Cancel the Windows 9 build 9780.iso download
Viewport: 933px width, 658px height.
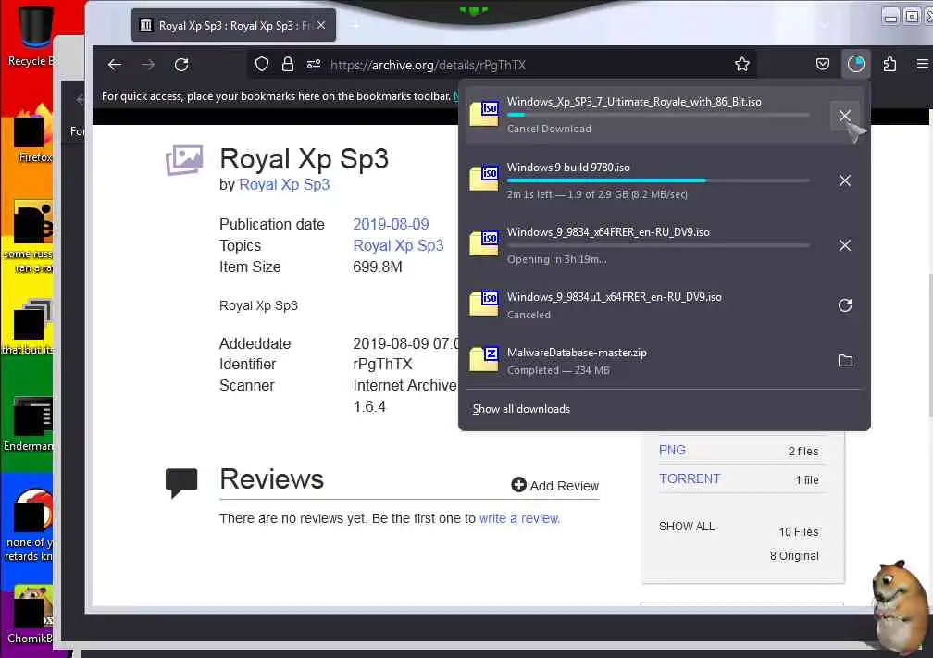click(845, 180)
